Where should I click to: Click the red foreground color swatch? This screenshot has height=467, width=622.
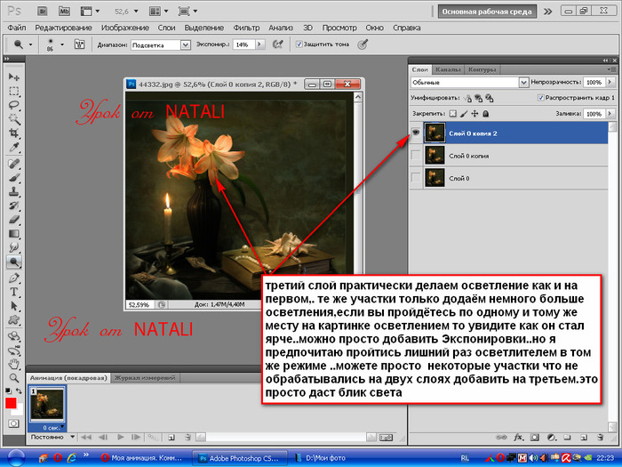pyautogui.click(x=11, y=403)
